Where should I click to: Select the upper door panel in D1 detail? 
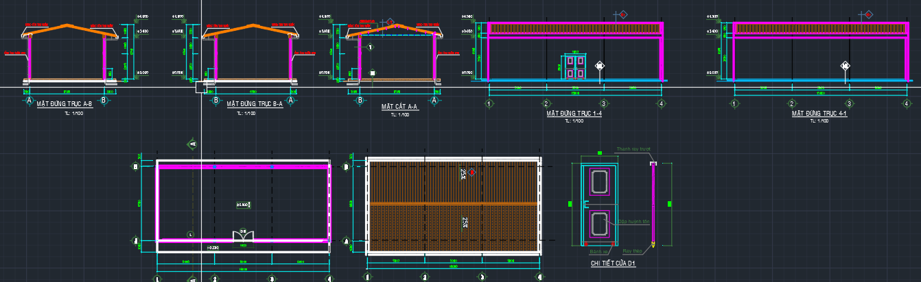pyautogui.click(x=600, y=181)
